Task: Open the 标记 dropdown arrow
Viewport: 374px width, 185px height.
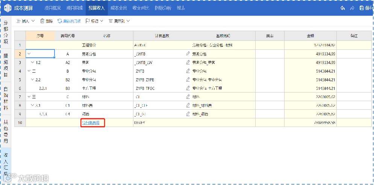Action: click(x=102, y=21)
